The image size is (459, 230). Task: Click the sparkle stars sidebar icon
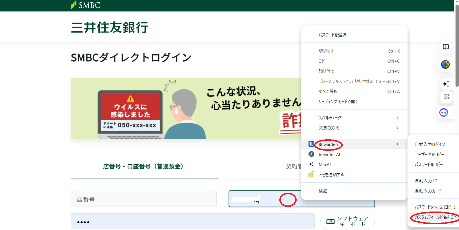446,84
